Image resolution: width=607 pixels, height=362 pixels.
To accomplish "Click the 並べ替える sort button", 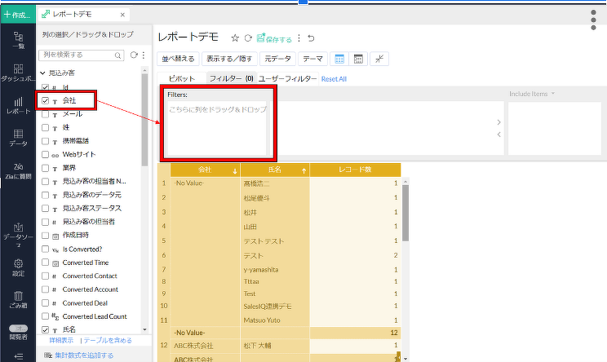I will (x=177, y=59).
